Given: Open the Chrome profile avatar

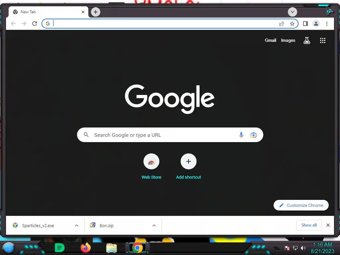Looking at the screenshot, I should 316,24.
